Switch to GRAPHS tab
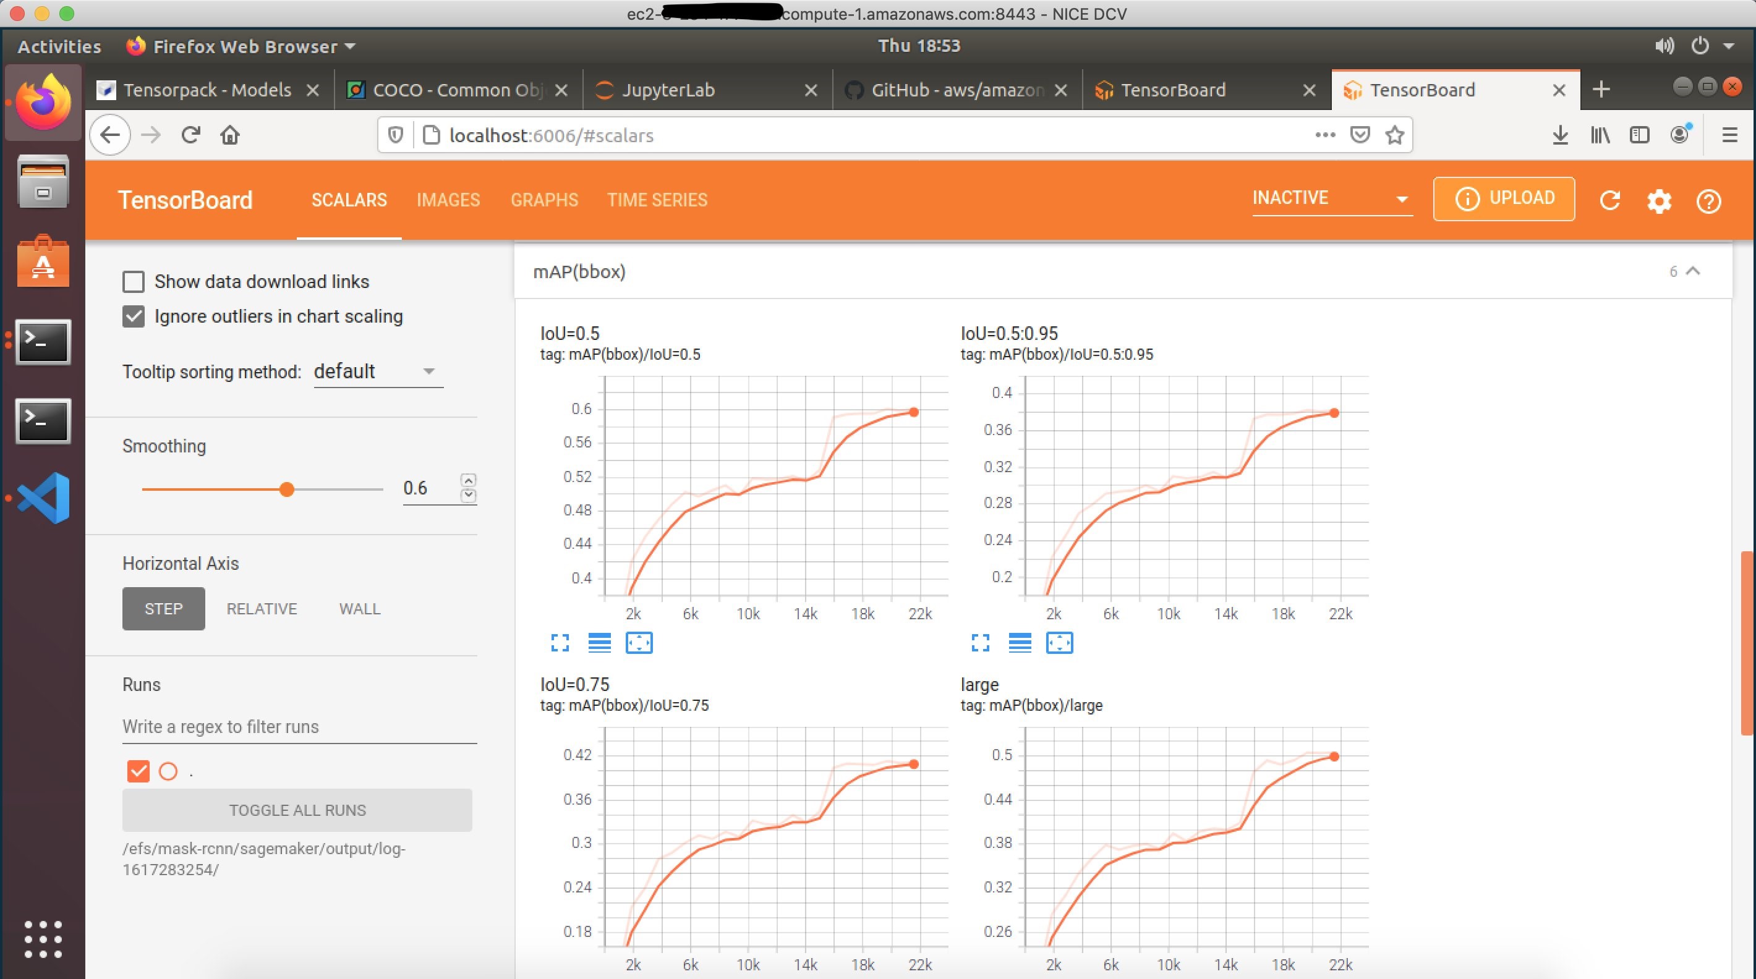 pos(544,200)
